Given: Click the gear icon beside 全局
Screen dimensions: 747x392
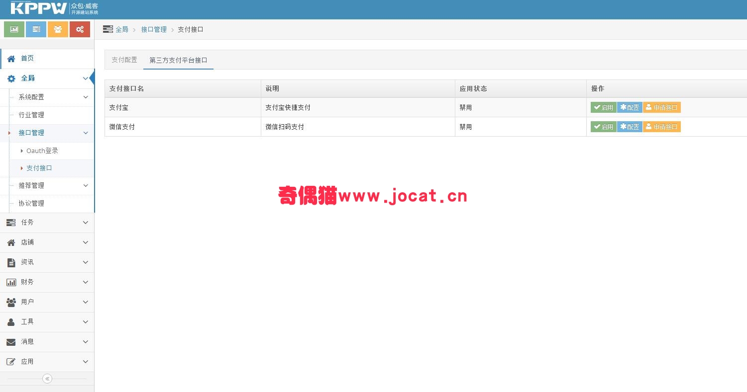Looking at the screenshot, I should (11, 78).
